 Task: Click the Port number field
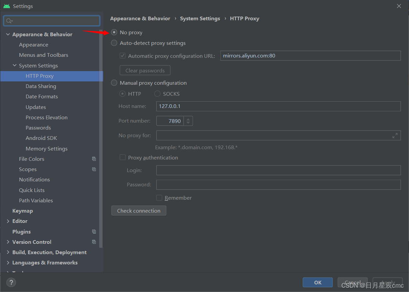[x=170, y=121]
